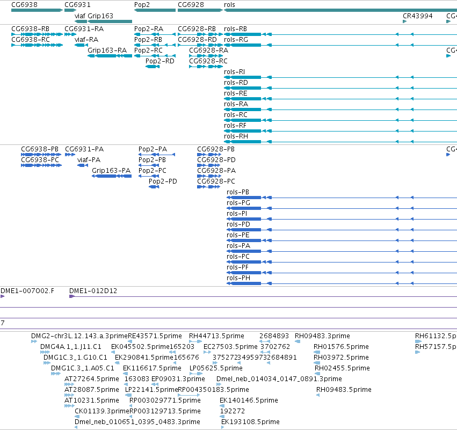This screenshot has width=457, height=430.
Task: Click the EK140146.5prime EST label
Action: coord(249,400)
